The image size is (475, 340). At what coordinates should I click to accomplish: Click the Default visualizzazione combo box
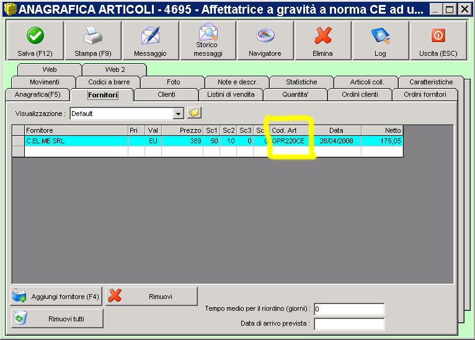pyautogui.click(x=127, y=114)
